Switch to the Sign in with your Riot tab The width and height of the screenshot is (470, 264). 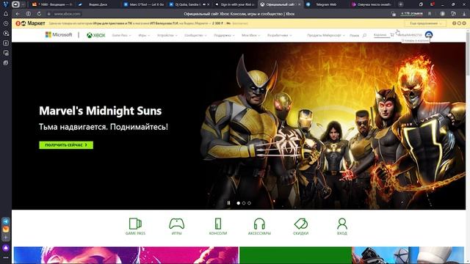point(235,4)
